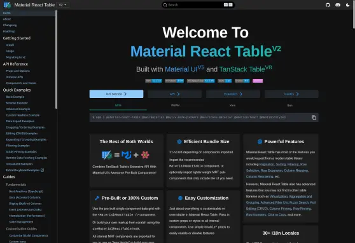Open Migrating to v2 sidebar link
The width and height of the screenshot is (355, 243).
(x=16, y=57)
